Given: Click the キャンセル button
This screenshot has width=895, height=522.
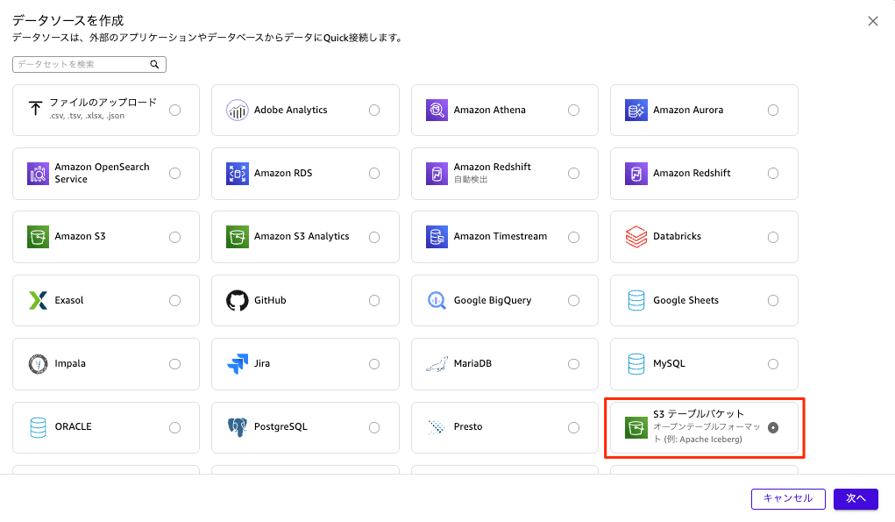Looking at the screenshot, I should [x=788, y=498].
